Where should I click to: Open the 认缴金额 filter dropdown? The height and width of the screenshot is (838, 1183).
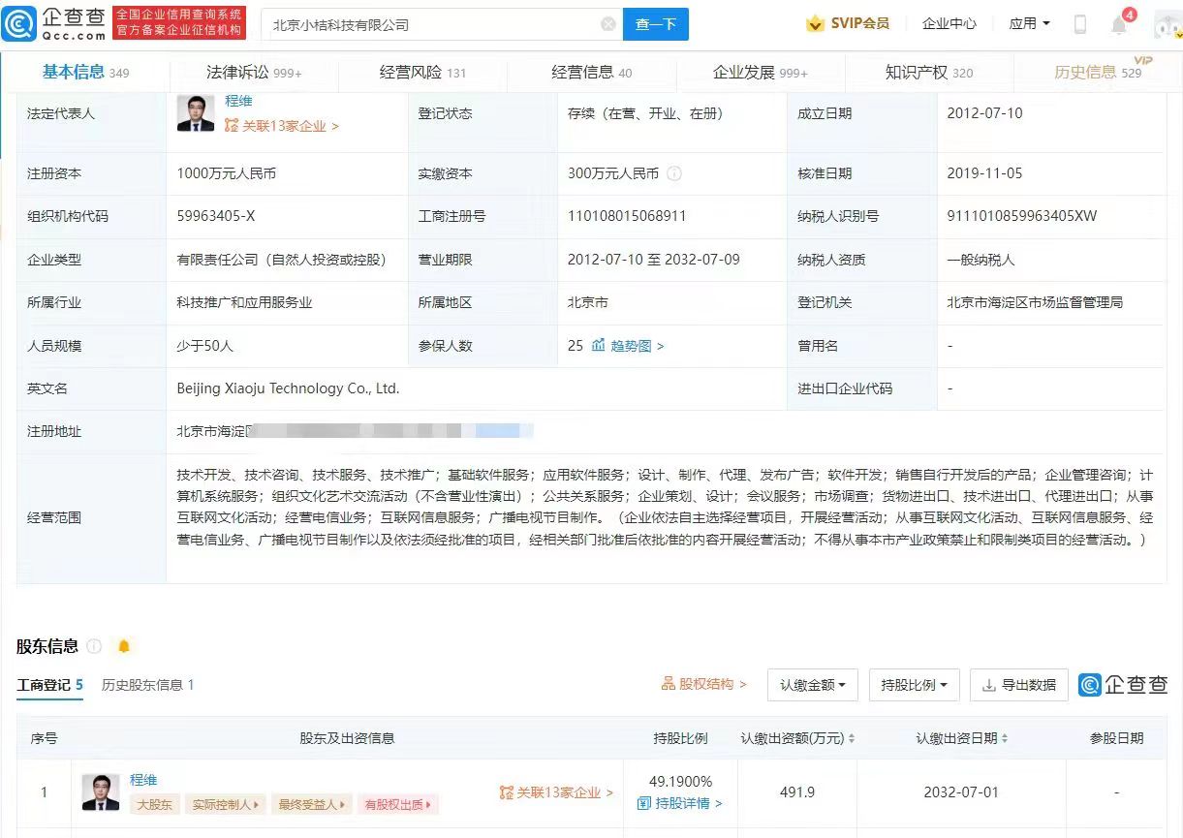click(x=812, y=685)
